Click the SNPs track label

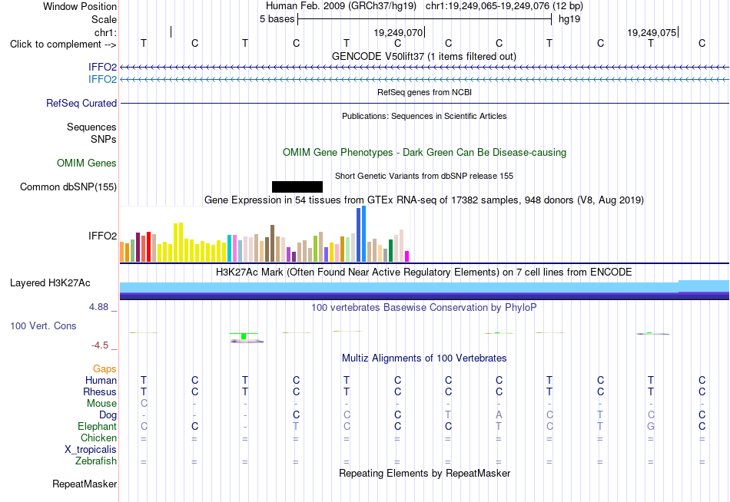click(x=104, y=139)
